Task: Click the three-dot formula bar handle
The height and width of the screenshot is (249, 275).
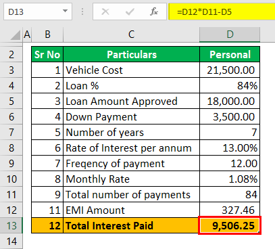Action: coord(82,12)
